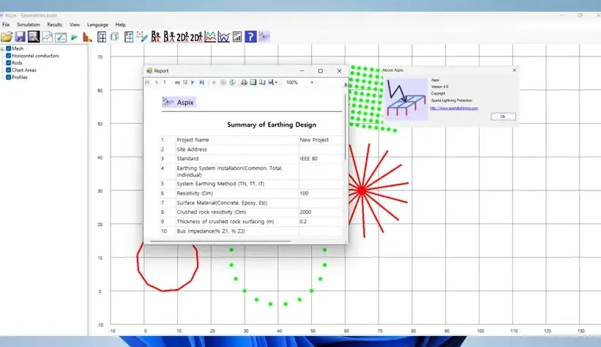Viewport: 601px width, 347px height.
Task: Click the red star electrode center on the plot
Action: coord(362,190)
